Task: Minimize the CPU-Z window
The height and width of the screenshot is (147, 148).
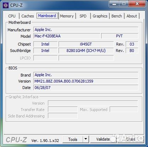Action: click(x=114, y=4)
